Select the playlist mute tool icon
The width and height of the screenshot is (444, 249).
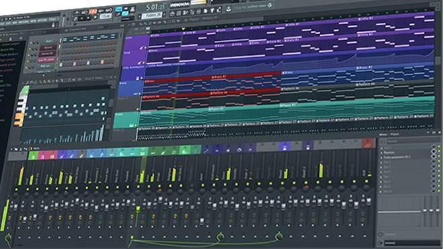coord(154,23)
